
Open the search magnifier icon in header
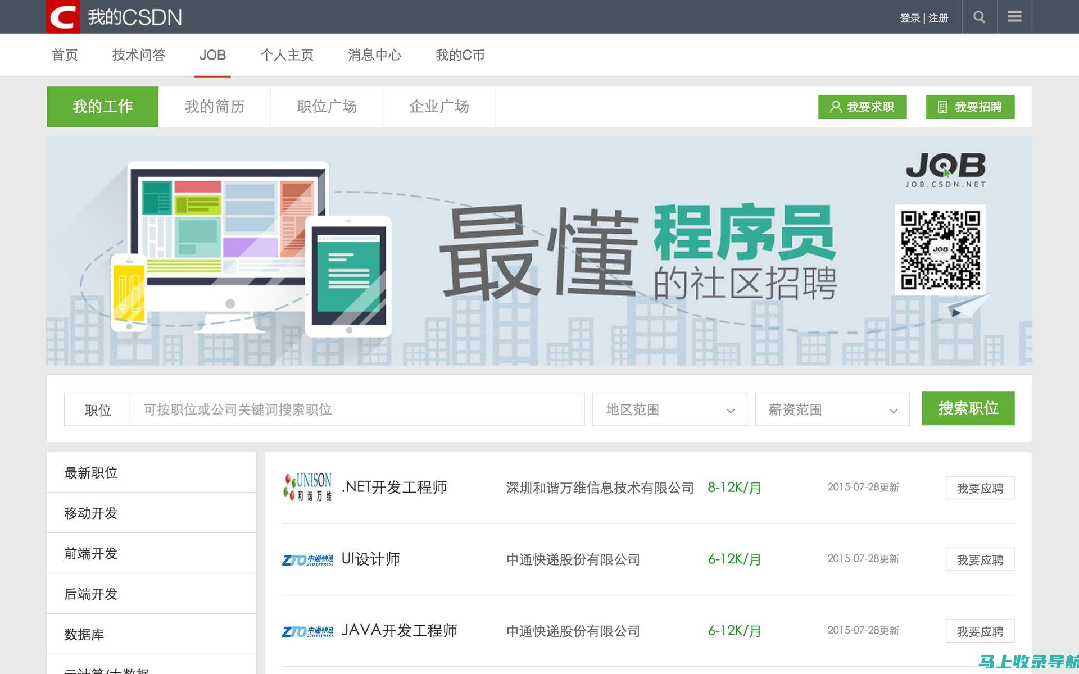click(980, 17)
